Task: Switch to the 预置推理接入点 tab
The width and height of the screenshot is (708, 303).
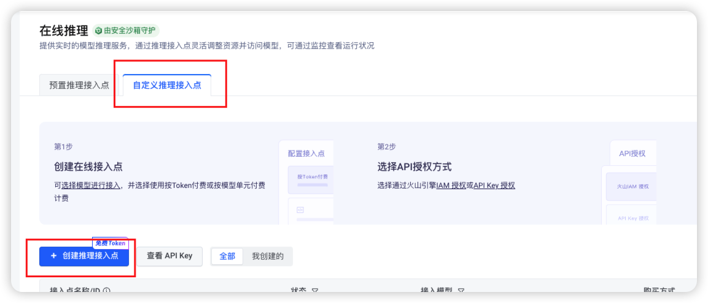Action: pos(79,85)
